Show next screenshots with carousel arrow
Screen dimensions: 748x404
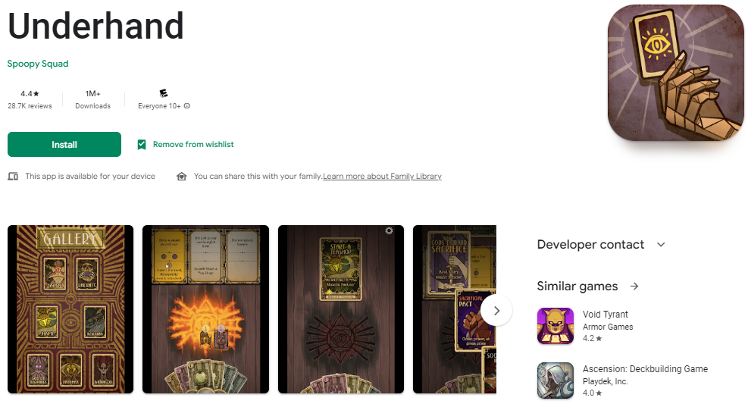tap(496, 311)
